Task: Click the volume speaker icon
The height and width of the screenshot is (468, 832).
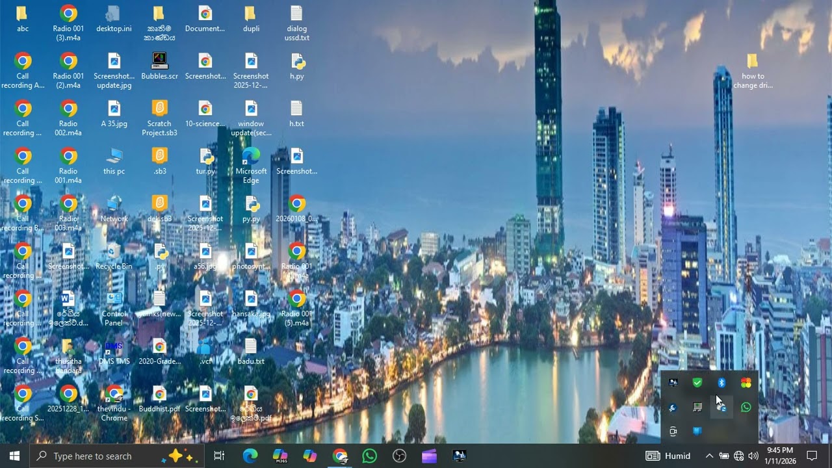Action: 753,456
